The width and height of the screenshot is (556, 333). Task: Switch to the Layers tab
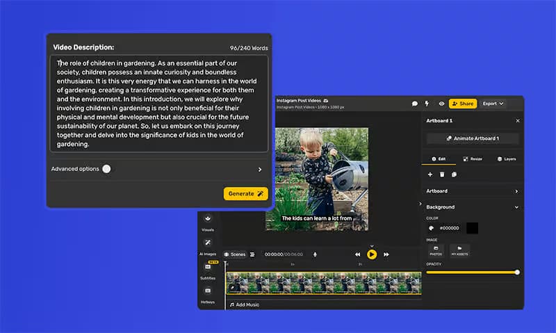[506, 159]
